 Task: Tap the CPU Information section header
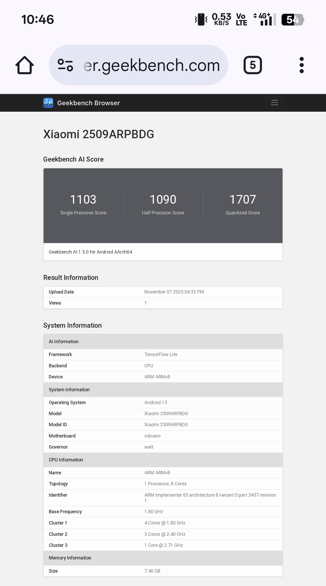pyautogui.click(x=66, y=460)
